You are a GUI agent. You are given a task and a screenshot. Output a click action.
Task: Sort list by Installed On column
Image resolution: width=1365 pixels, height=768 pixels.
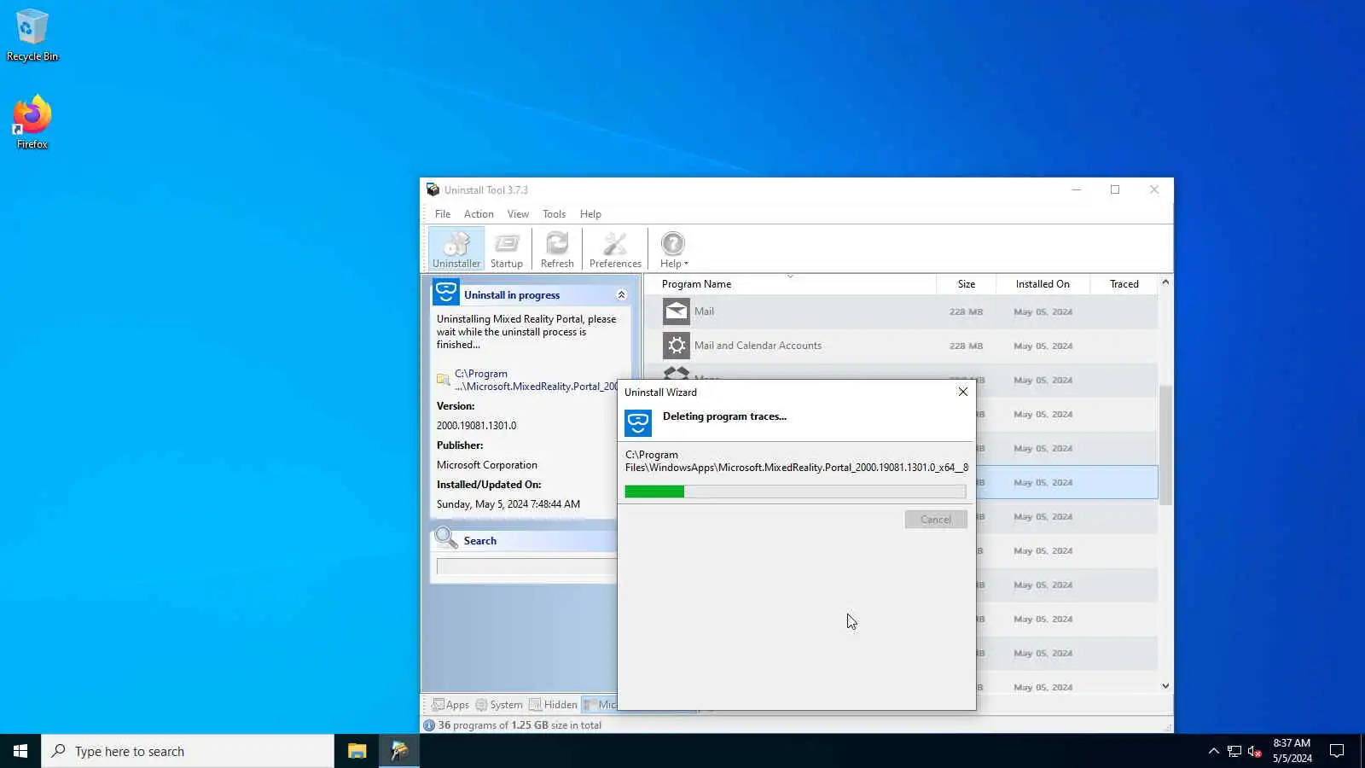[1043, 284]
